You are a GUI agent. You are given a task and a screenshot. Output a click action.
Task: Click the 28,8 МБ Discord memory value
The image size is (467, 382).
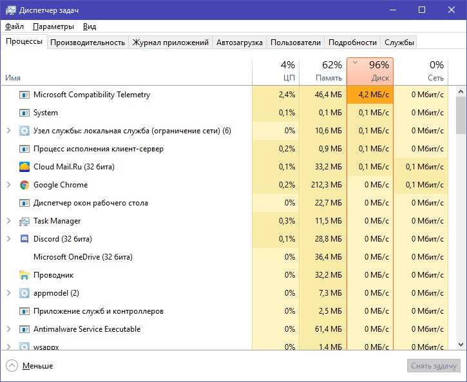click(x=329, y=239)
